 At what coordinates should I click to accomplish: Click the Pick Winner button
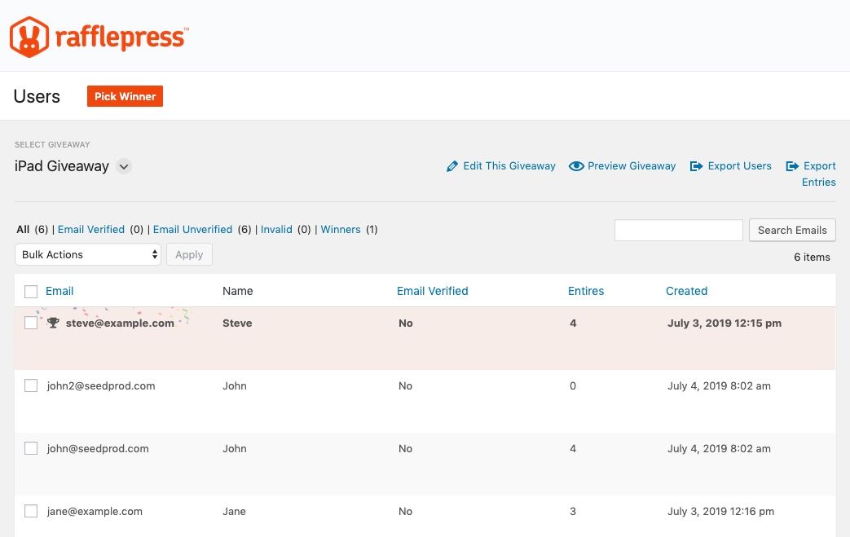click(x=125, y=96)
